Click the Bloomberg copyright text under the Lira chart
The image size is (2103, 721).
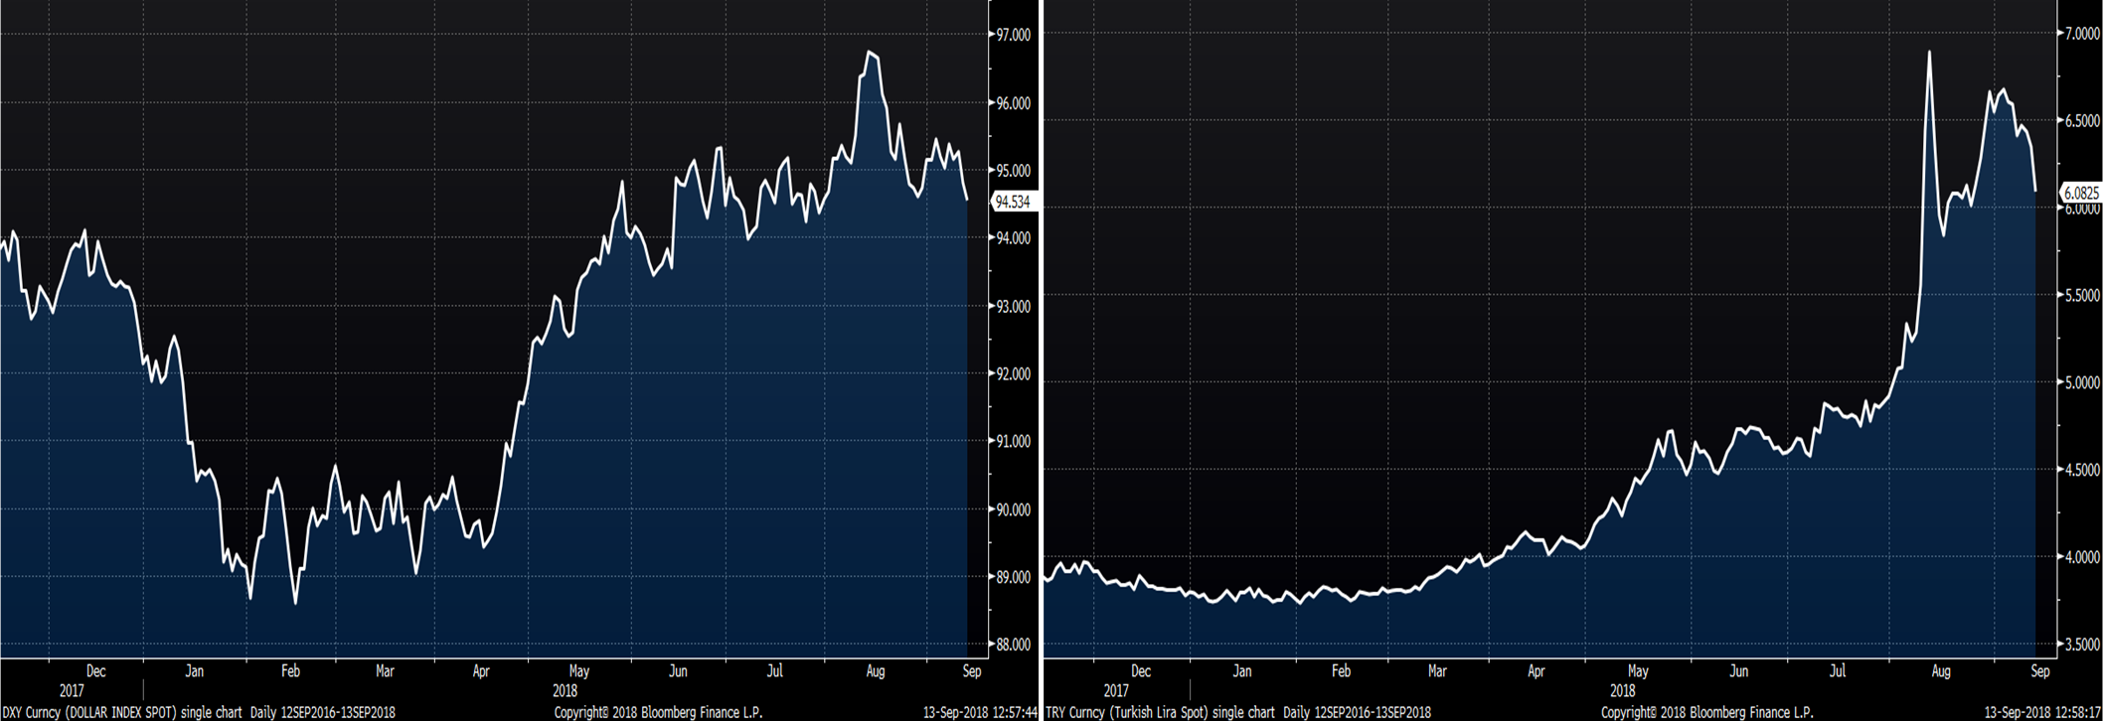1706,712
